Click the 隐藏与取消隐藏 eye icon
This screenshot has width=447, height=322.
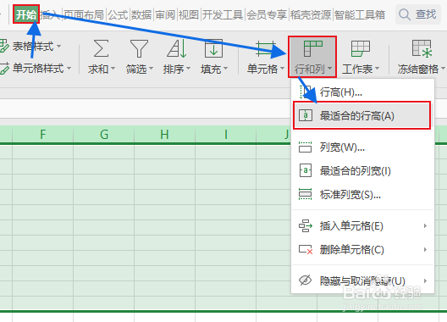(306, 280)
